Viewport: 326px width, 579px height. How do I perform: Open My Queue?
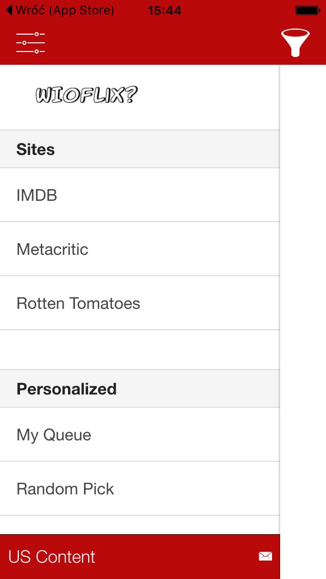[140, 435]
